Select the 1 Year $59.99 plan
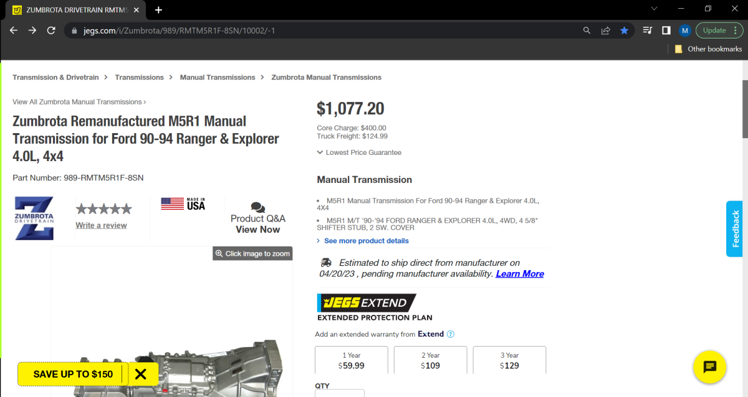 tap(352, 360)
